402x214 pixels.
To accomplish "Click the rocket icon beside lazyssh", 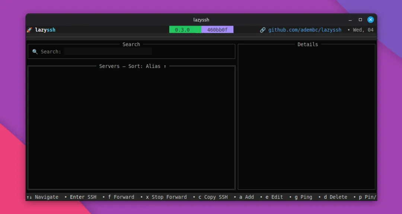I will click(29, 30).
